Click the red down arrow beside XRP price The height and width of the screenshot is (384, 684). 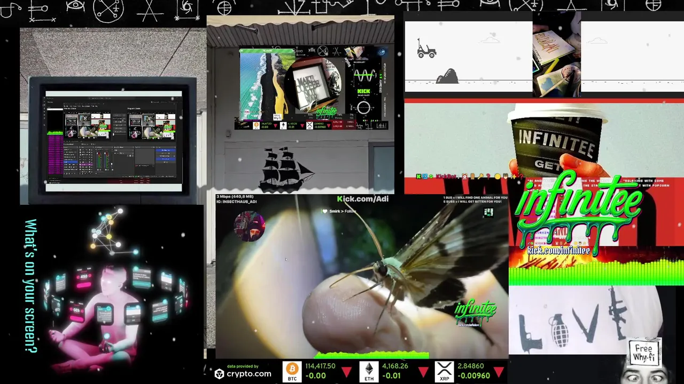(499, 372)
